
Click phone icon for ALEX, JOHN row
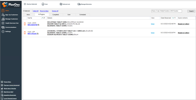click(25, 24)
